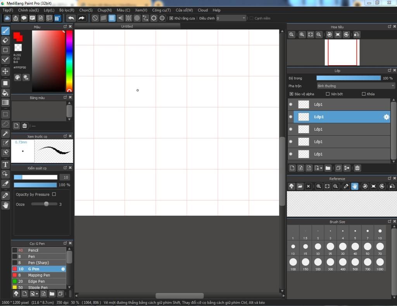Open the Pha trộn blending mode dropdown
Screen dimensions: 397x306
[x=356, y=86]
